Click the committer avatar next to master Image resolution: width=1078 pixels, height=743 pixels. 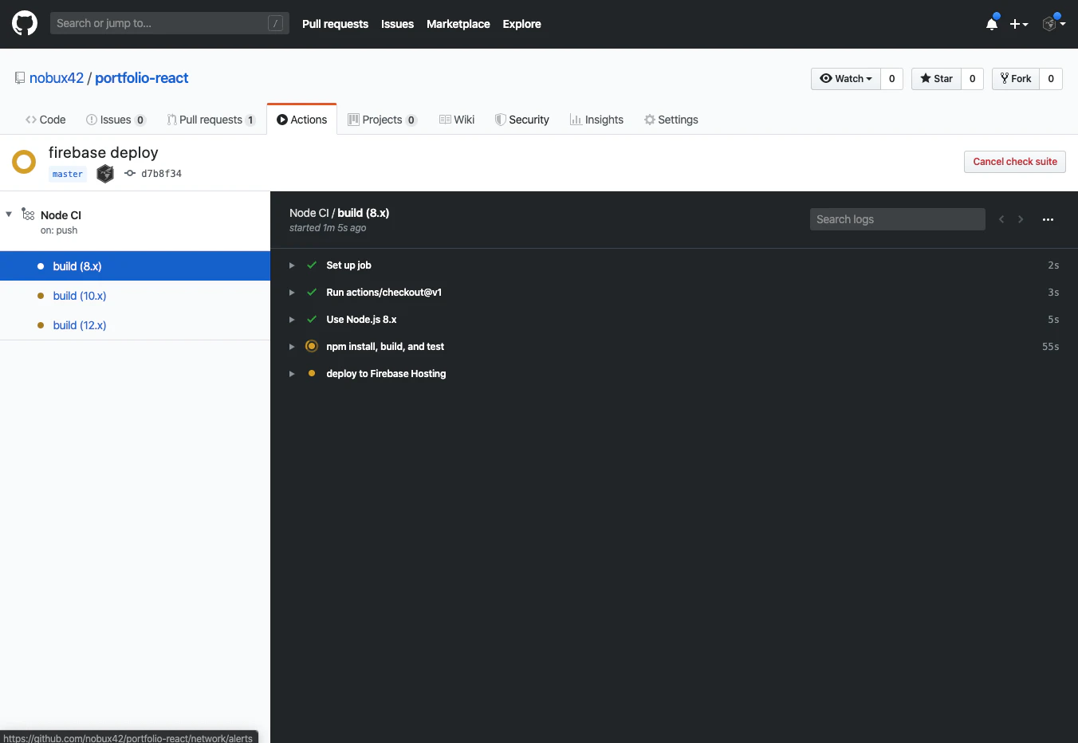tap(105, 174)
